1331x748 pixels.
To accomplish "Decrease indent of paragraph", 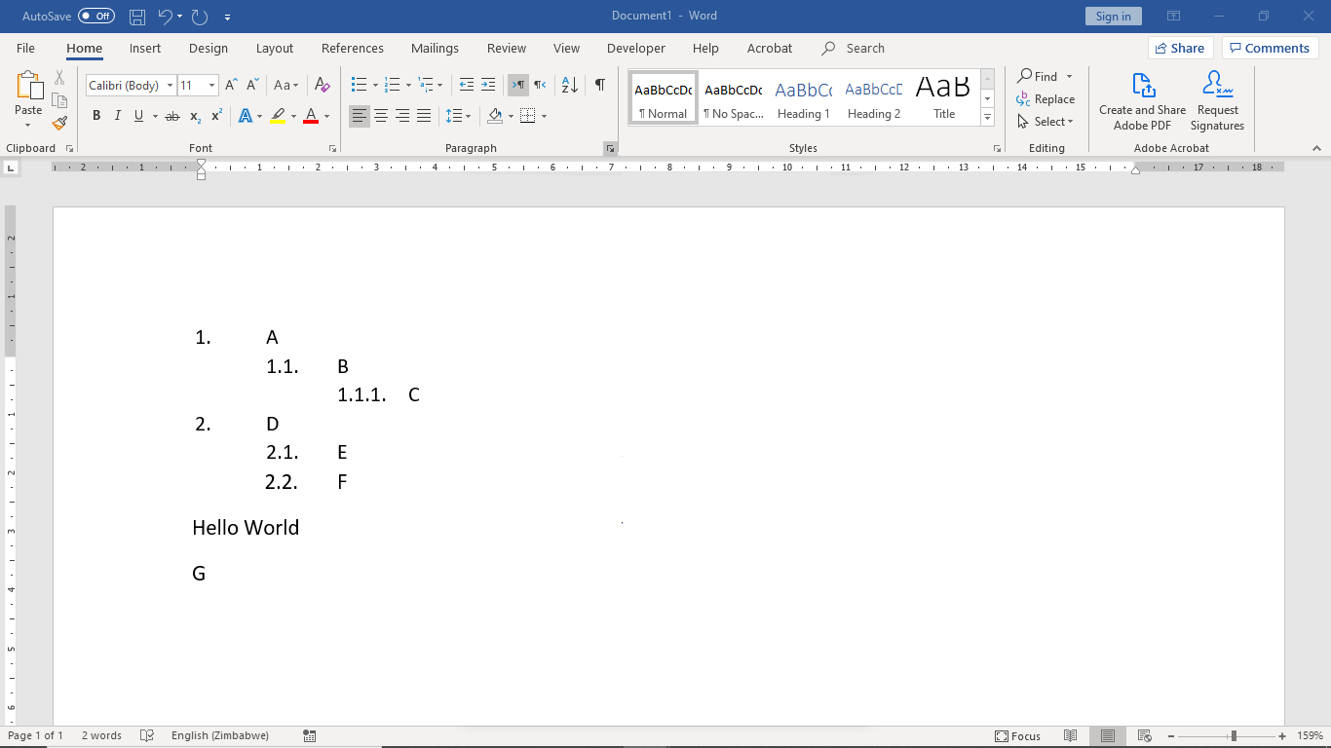I will click(467, 86).
